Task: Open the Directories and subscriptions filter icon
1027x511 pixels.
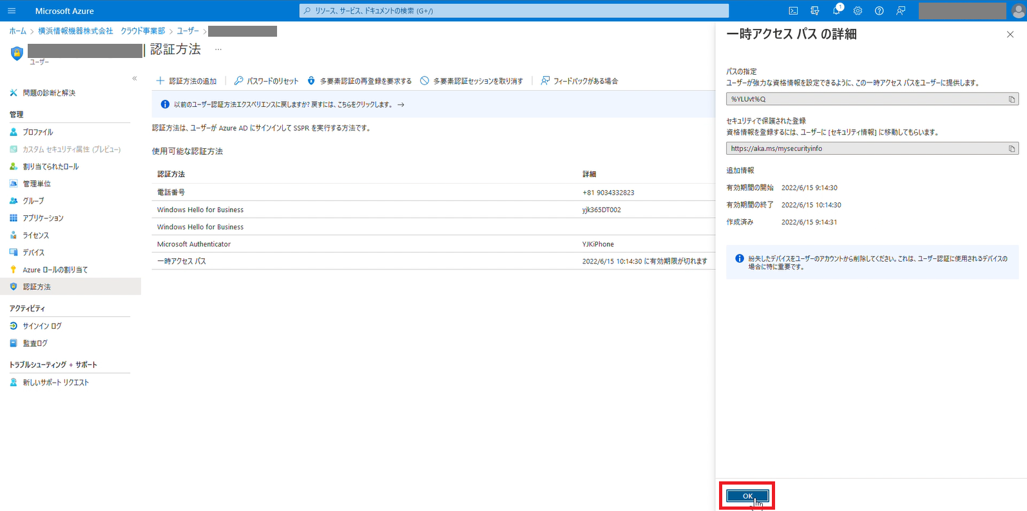Action: click(815, 11)
